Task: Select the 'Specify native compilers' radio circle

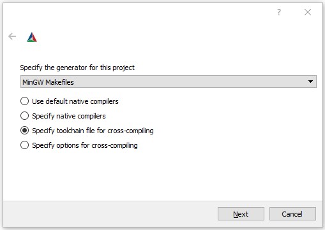Action: pyautogui.click(x=24, y=116)
